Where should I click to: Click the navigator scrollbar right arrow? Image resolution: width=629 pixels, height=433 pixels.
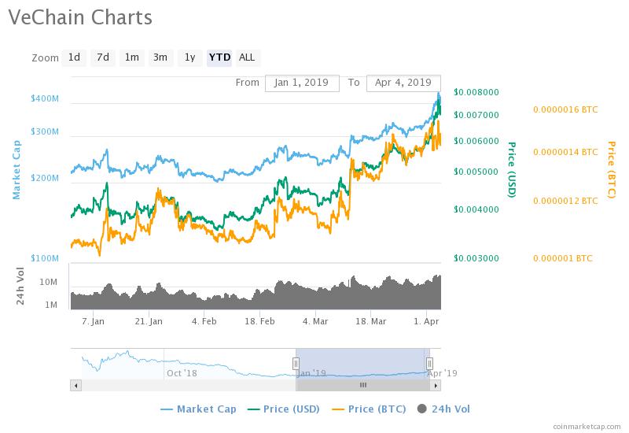pyautogui.click(x=436, y=386)
